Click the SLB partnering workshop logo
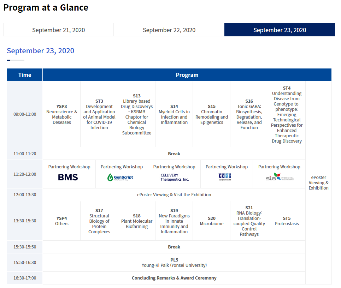Viewport: 341px width, 288px height. coord(280,178)
